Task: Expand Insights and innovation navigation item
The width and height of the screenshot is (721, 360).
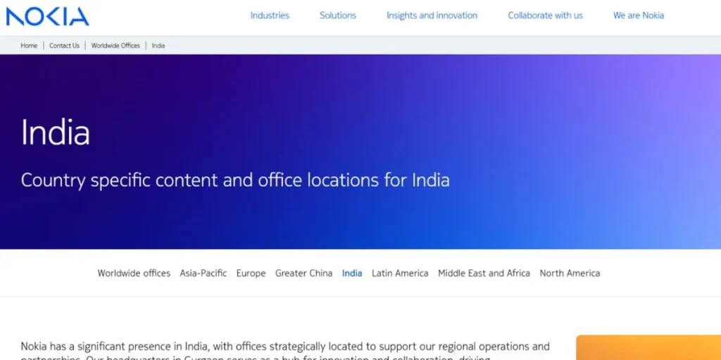Action: (x=432, y=15)
